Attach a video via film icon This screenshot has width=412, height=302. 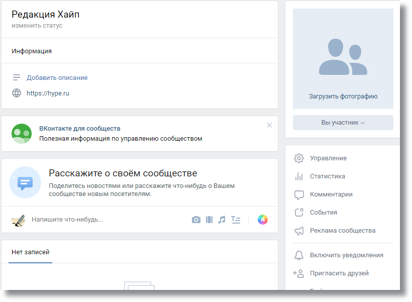209,220
